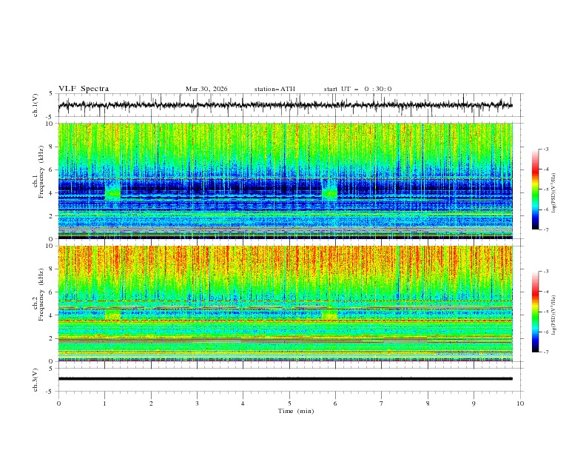Click the lower PSD color scale bar

(x=536, y=312)
